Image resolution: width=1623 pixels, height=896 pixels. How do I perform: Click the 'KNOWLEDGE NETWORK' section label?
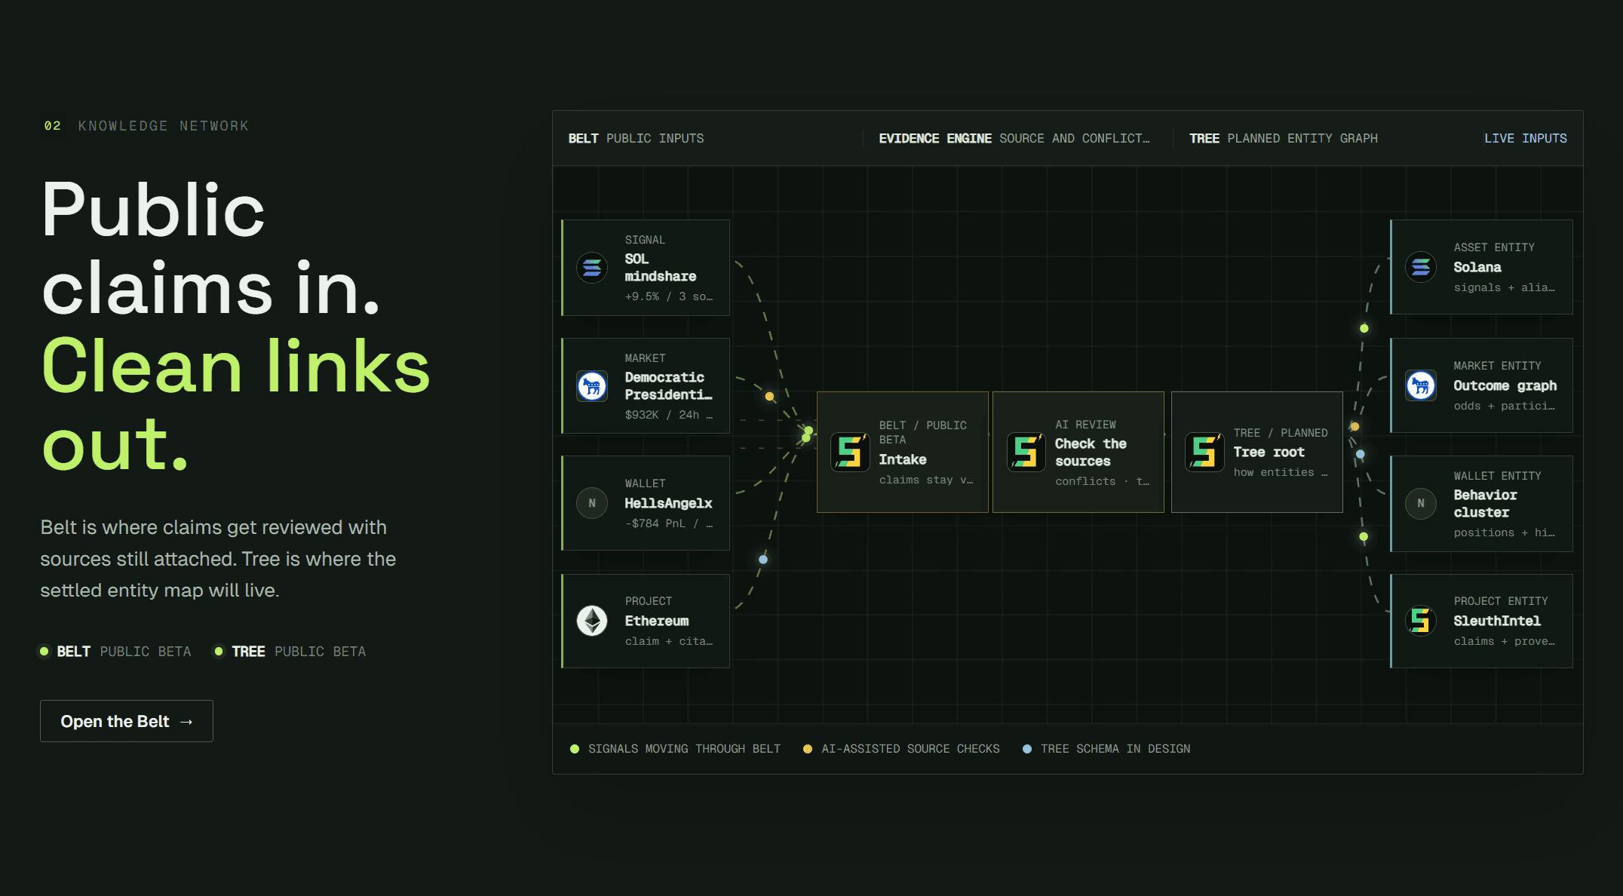164,126
